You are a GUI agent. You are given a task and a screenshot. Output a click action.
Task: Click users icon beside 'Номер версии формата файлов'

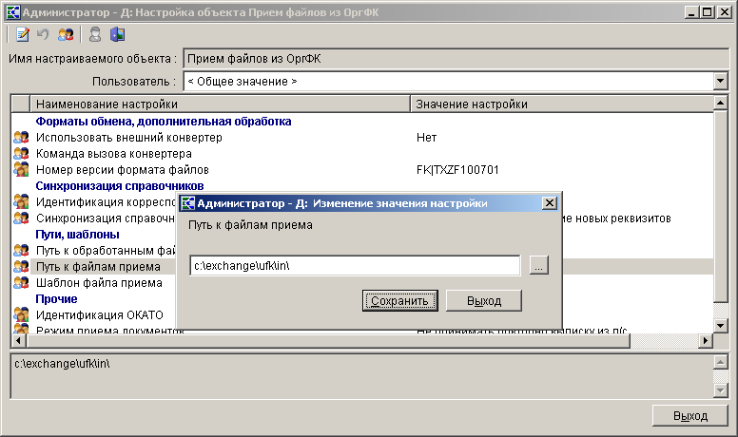coord(21,170)
